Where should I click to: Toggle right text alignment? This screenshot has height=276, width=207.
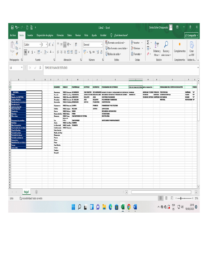65,52
